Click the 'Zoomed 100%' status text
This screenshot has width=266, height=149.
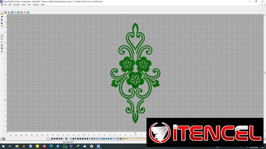tap(68, 142)
